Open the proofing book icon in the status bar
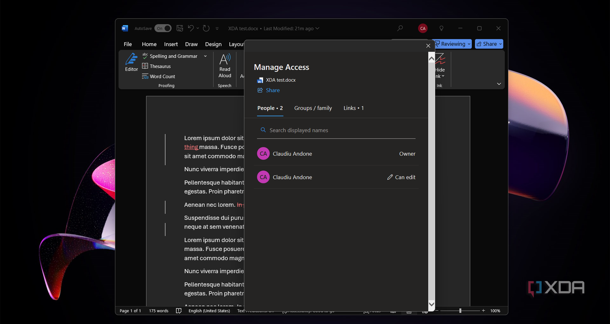The width and height of the screenshot is (610, 324). click(x=179, y=311)
